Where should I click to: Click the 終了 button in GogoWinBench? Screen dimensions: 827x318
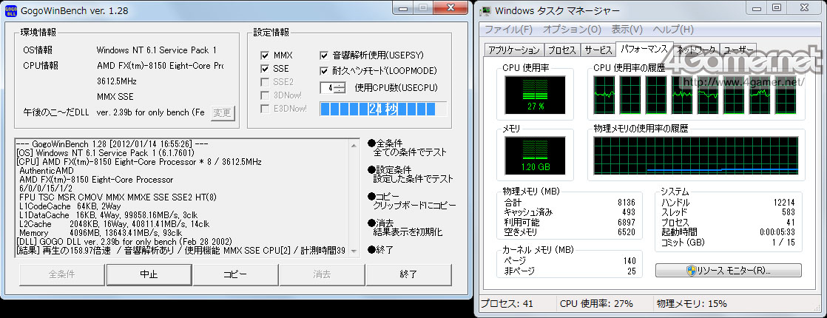coord(408,274)
